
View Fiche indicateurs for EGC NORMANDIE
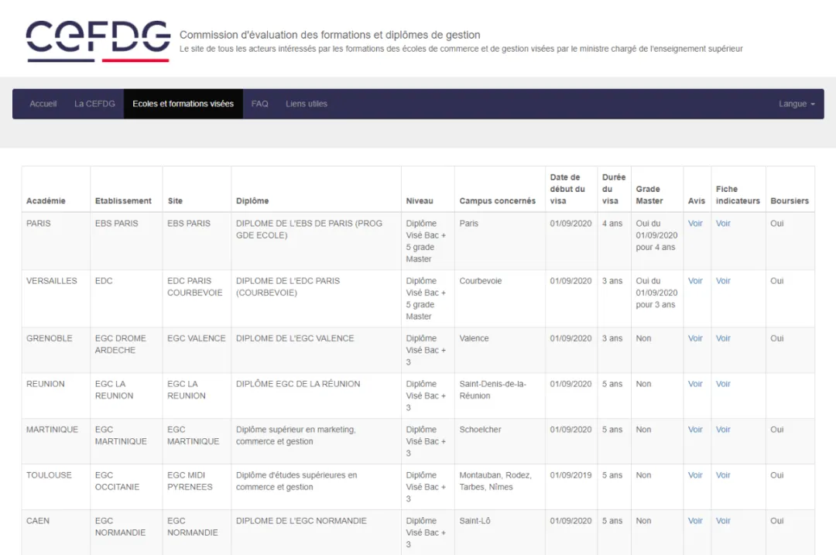point(723,521)
